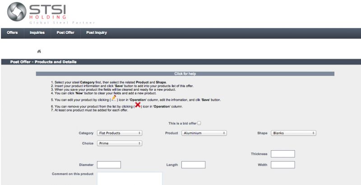Viewport: 361px width, 185px height.
Task: Focus the Diameter input field
Action: click(109, 165)
